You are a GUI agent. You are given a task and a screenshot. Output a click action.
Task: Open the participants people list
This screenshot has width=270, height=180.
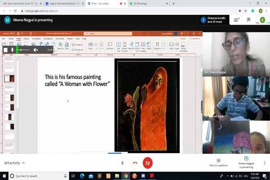[x=237, y=20]
